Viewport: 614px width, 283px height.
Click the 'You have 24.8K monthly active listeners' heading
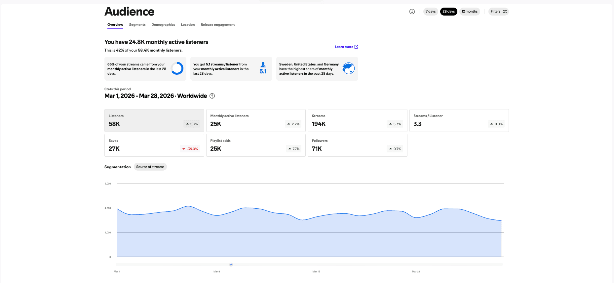click(156, 42)
